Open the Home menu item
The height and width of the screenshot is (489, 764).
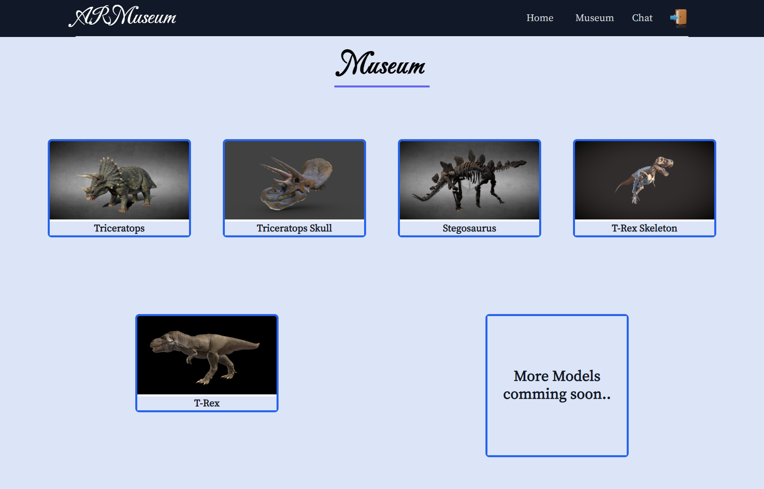click(x=540, y=18)
